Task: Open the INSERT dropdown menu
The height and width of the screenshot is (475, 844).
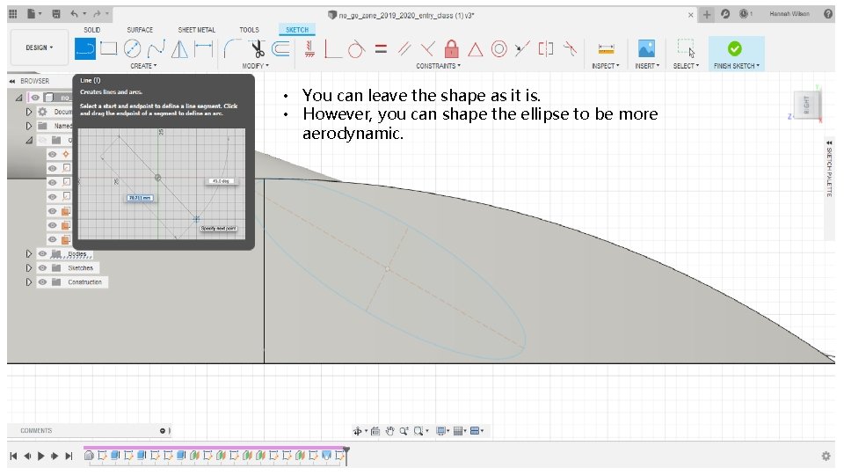Action: tap(647, 66)
